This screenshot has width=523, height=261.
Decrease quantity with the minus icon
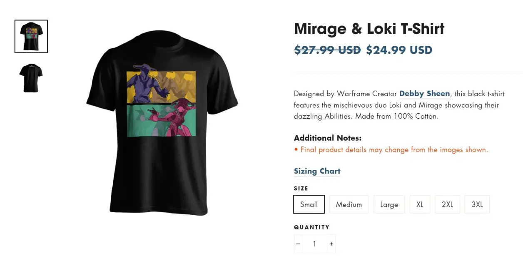point(298,244)
